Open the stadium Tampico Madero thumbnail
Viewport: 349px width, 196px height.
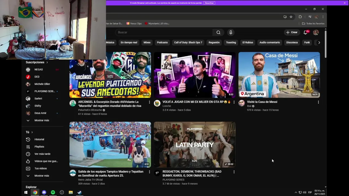pos(110,145)
